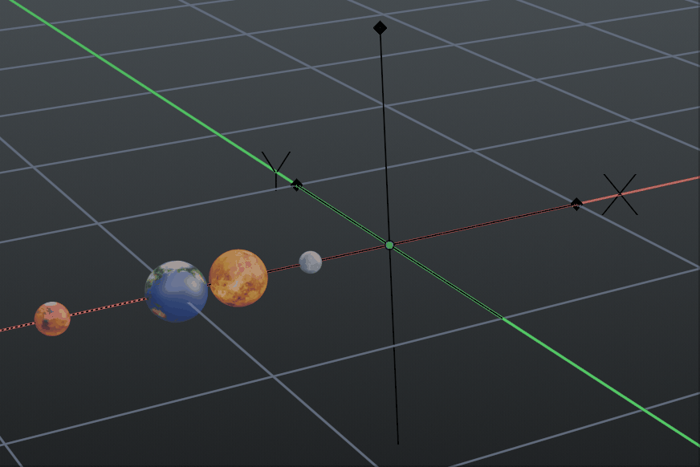The height and width of the screenshot is (467, 700).
Task: Click the diamond handle near the Y label
Action: coord(295,183)
